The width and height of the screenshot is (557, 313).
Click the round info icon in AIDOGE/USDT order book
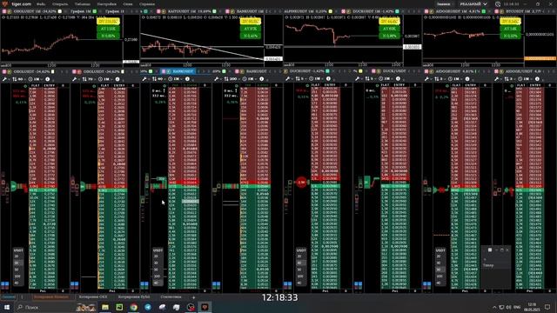[537, 79]
